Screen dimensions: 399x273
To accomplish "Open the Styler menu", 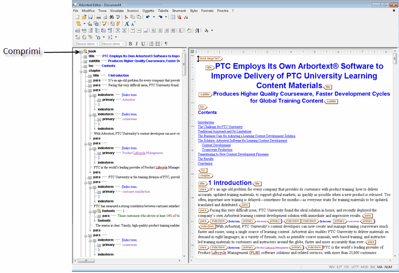I will tap(193, 11).
